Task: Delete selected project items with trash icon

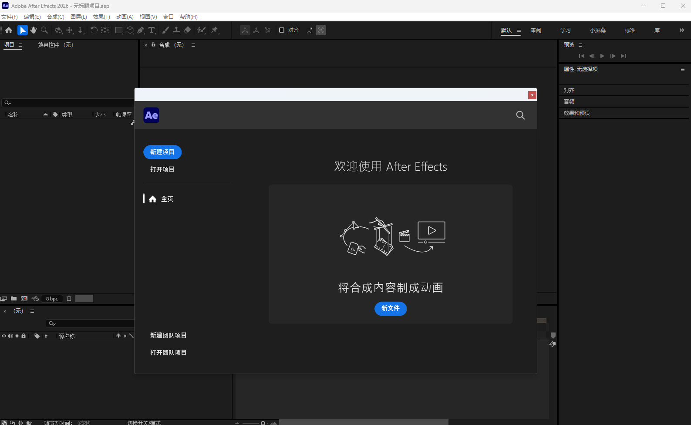Action: pos(69,299)
